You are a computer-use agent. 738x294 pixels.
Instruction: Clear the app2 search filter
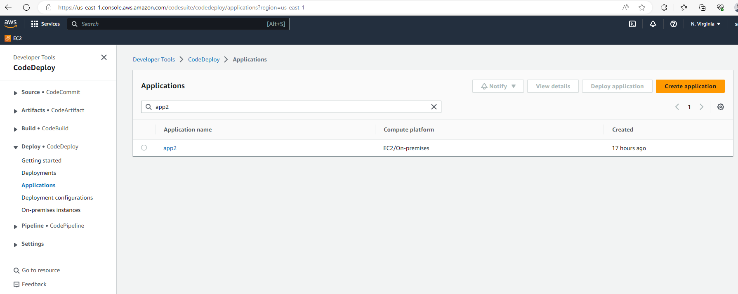(x=434, y=107)
